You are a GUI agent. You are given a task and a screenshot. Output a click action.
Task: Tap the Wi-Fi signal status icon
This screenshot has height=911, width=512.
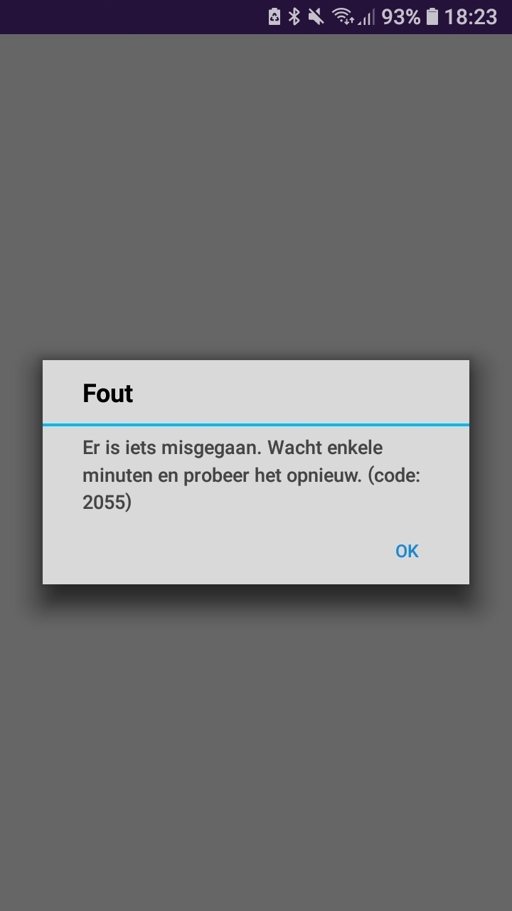[x=343, y=17]
